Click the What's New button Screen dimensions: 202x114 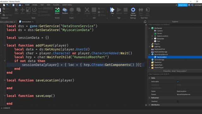coord(182,5)
